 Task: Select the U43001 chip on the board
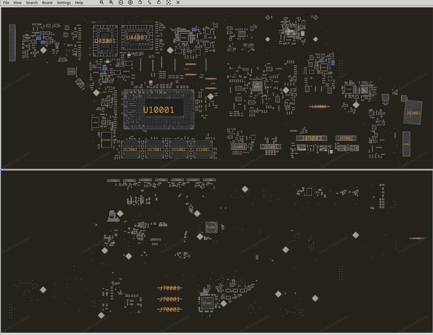pyautogui.click(x=105, y=41)
